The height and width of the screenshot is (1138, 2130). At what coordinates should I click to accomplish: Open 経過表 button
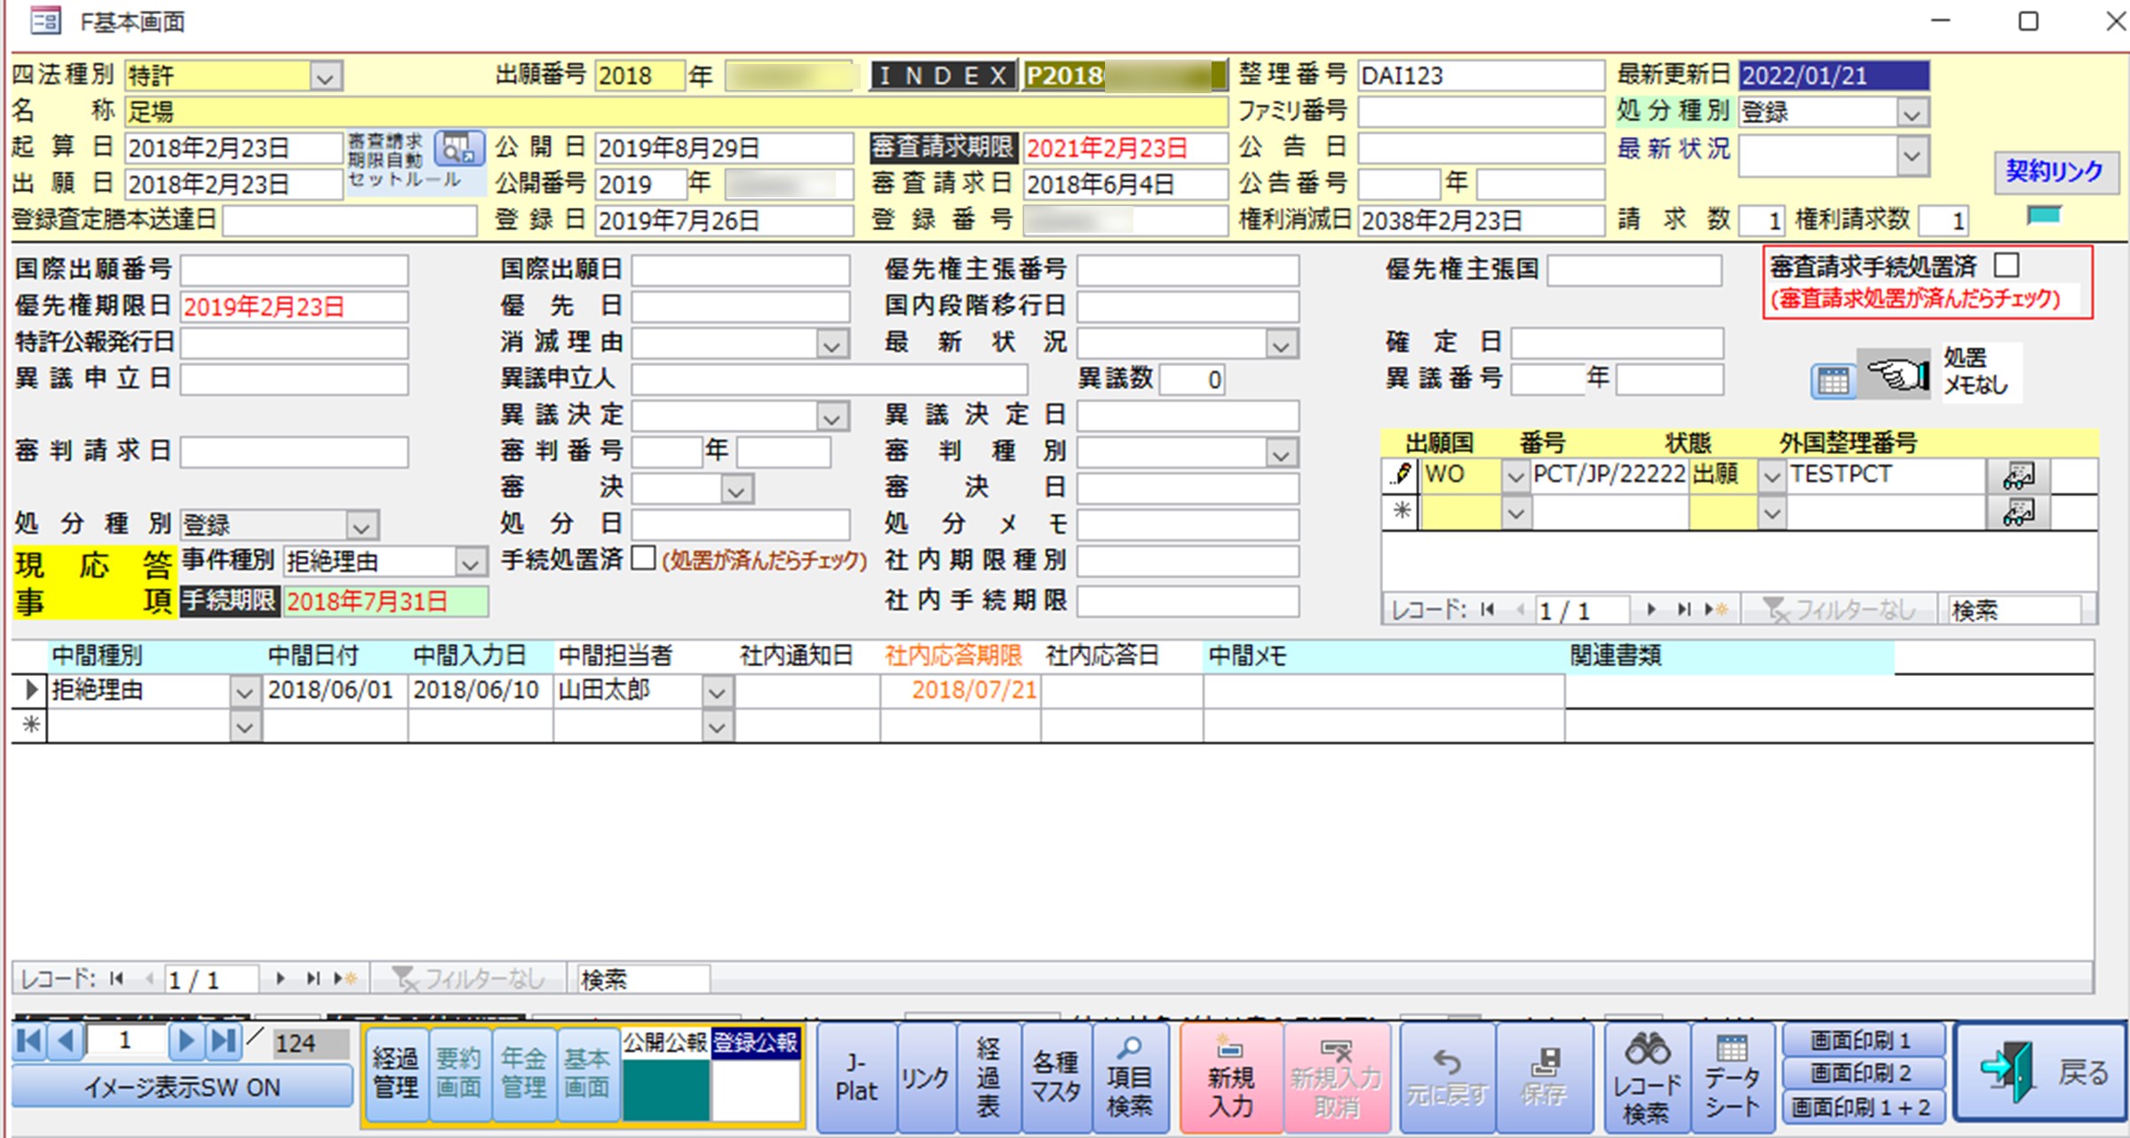[x=989, y=1078]
